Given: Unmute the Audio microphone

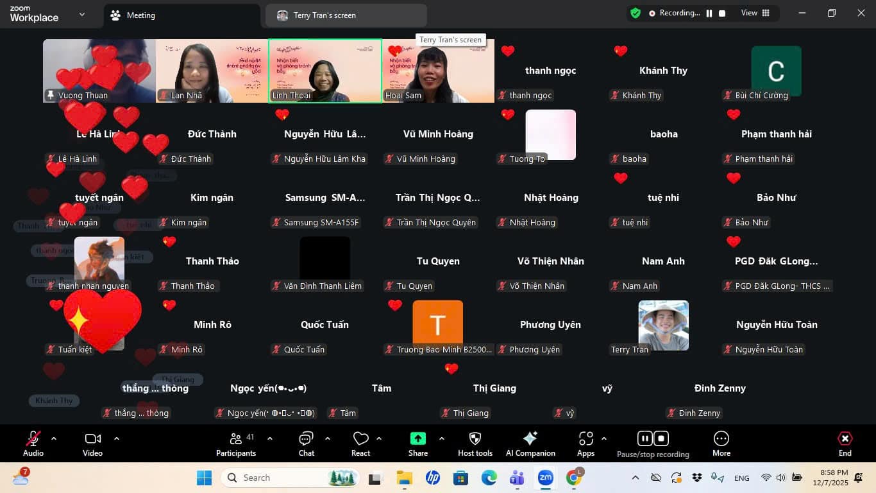Looking at the screenshot, I should 33,443.
